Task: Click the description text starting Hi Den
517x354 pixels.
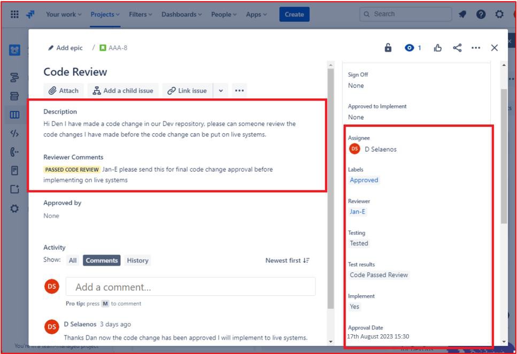Action: 169,129
